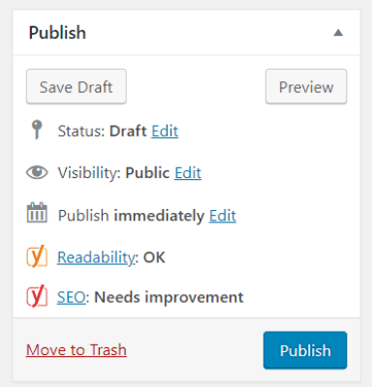Click the Needs improvement SEO score text
The image size is (372, 387).
pos(169,297)
